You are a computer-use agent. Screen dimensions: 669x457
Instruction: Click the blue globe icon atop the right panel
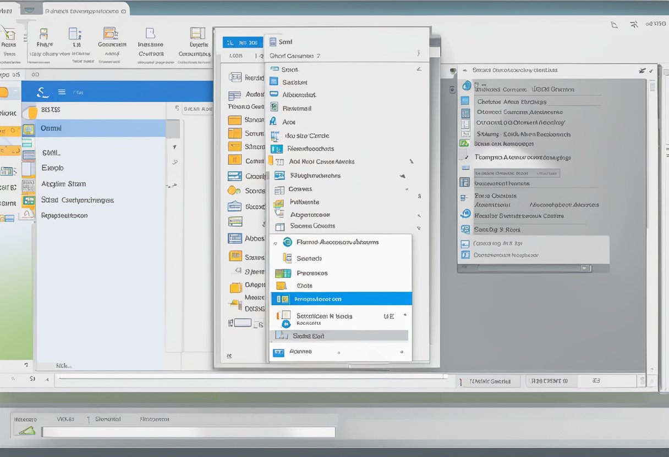pyautogui.click(x=467, y=86)
